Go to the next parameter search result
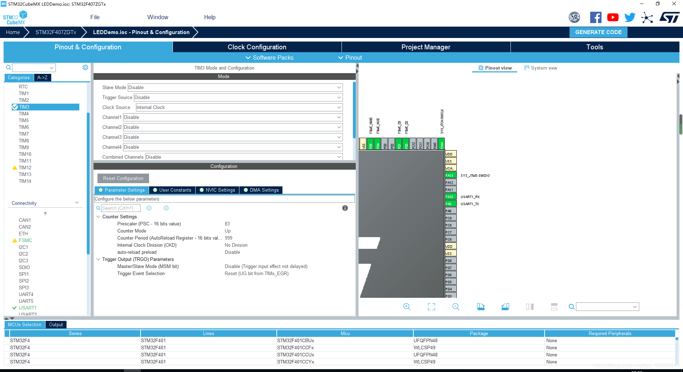683x372 pixels. coord(166,208)
